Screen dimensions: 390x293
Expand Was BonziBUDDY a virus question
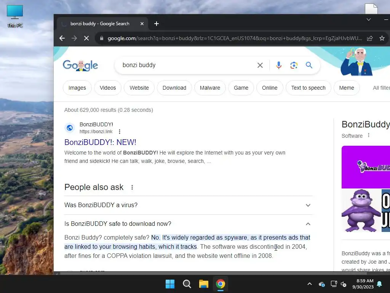point(188,205)
